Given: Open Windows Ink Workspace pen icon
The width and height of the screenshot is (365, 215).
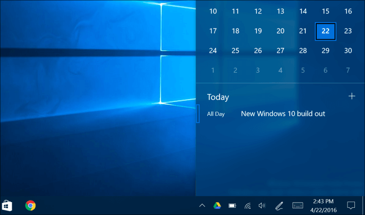Looking at the screenshot, I should pyautogui.click(x=279, y=205).
